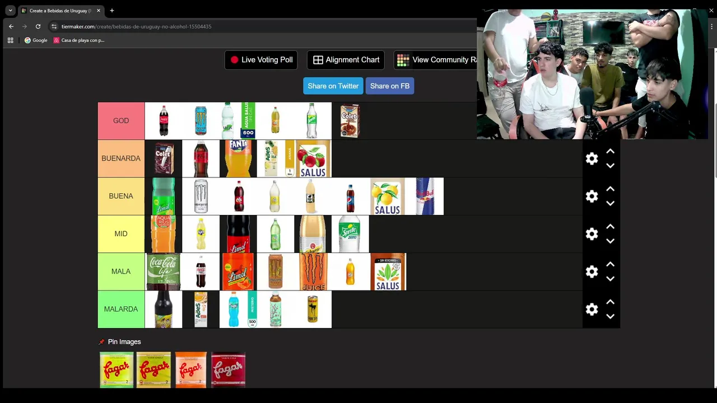Share tier list on FB
The height and width of the screenshot is (403, 717).
point(390,86)
